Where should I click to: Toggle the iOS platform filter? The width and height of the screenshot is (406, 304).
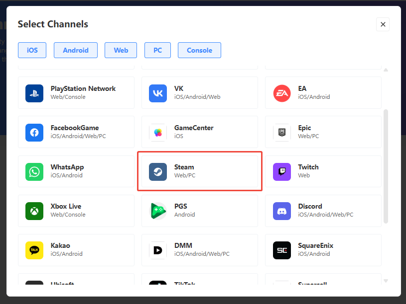tap(32, 50)
